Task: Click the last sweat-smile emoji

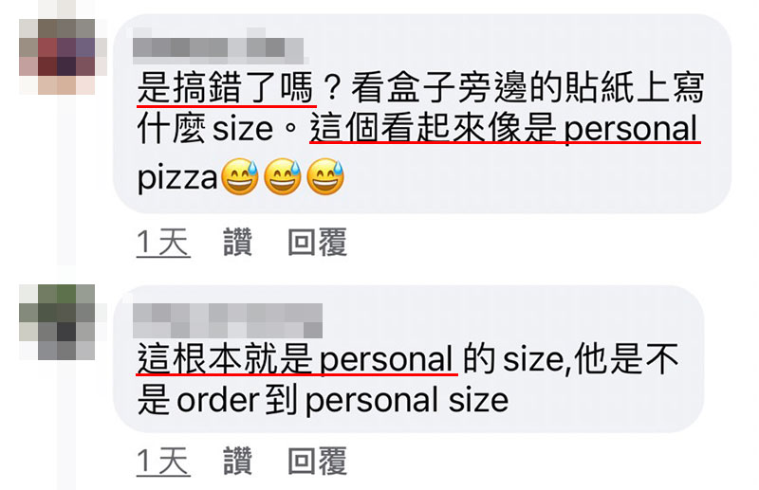Action: click(325, 177)
